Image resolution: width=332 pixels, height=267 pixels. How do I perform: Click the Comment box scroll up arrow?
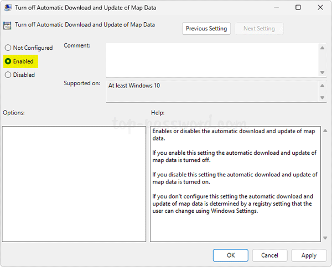click(x=323, y=48)
